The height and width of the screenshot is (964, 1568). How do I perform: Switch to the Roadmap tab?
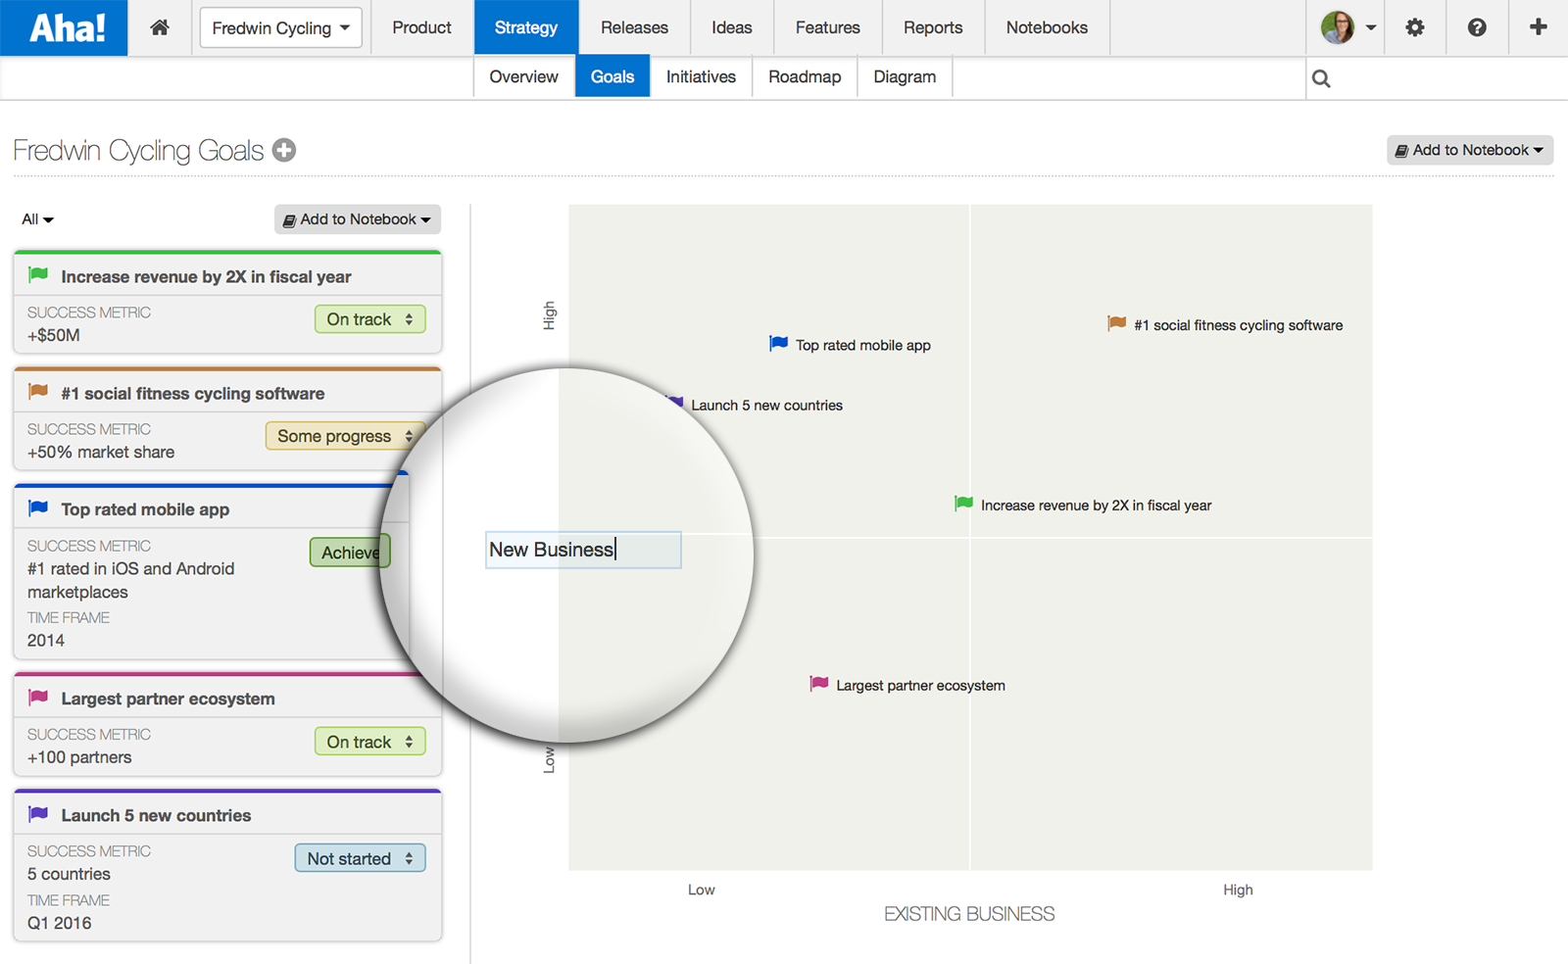[x=805, y=76]
